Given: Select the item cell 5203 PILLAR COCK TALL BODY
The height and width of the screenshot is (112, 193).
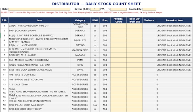Looking at the screenshot, I should tap(39, 105).
